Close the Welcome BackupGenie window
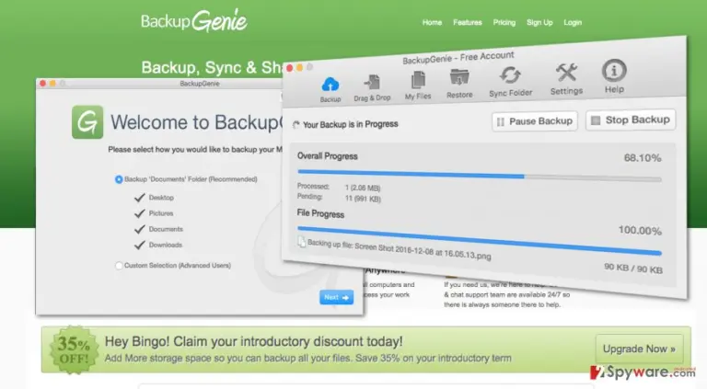The height and width of the screenshot is (389, 707). 43,84
